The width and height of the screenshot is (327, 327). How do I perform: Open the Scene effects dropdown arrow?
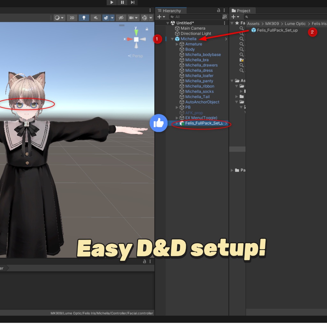click(112, 18)
